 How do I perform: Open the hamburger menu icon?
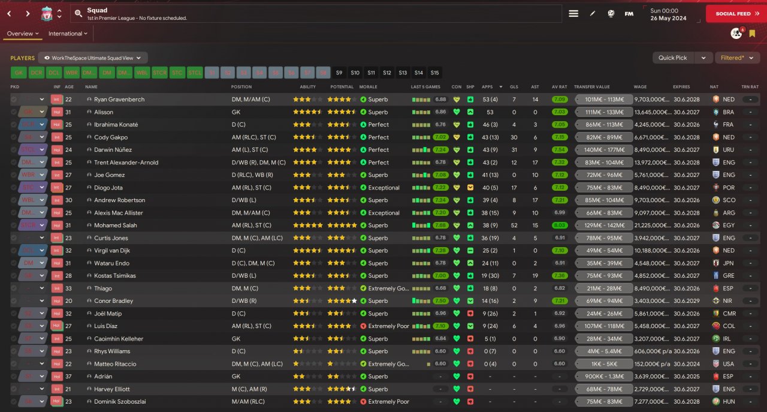573,13
